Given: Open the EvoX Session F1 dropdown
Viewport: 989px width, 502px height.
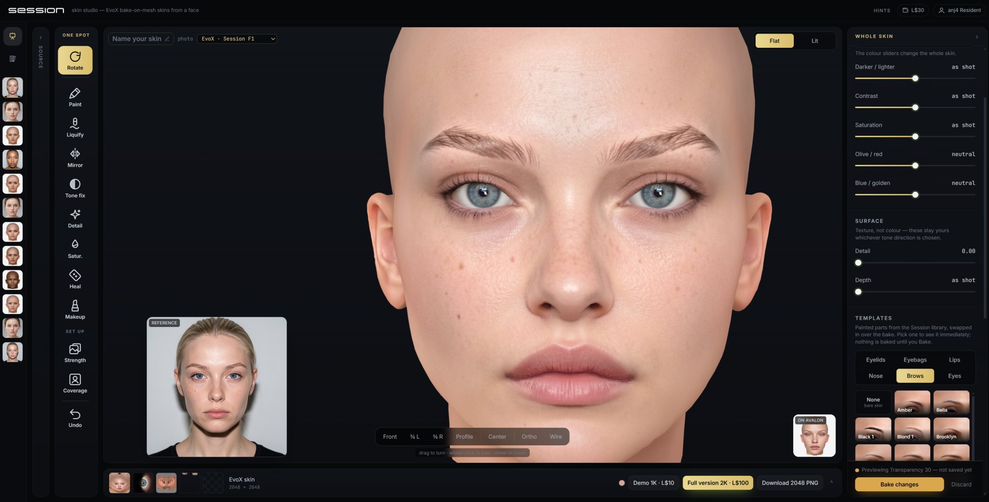Looking at the screenshot, I should coord(237,39).
